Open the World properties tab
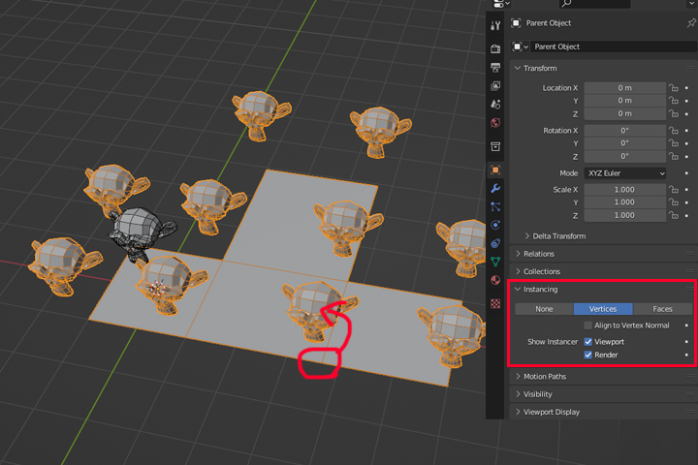 [495, 122]
